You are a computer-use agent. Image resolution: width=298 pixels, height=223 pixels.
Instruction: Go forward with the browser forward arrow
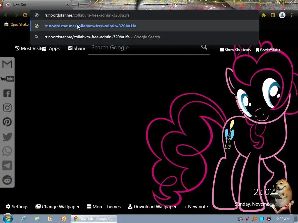click(16, 15)
